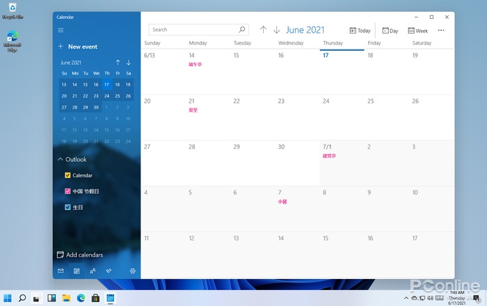Open the 端午节 holiday event on June 14
The height and width of the screenshot is (306, 487).
coord(195,64)
